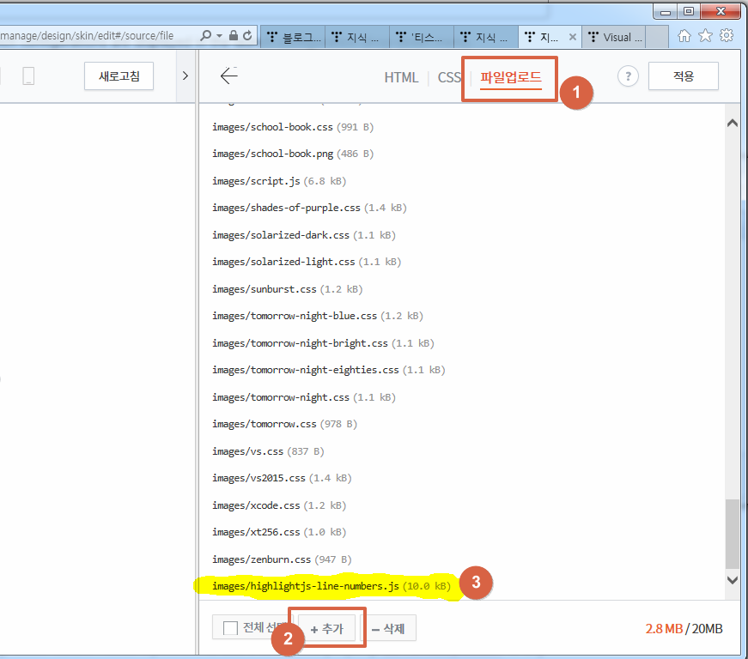The width and height of the screenshot is (748, 659).
Task: Open the 파일업로드 tab
Action: click(x=510, y=78)
